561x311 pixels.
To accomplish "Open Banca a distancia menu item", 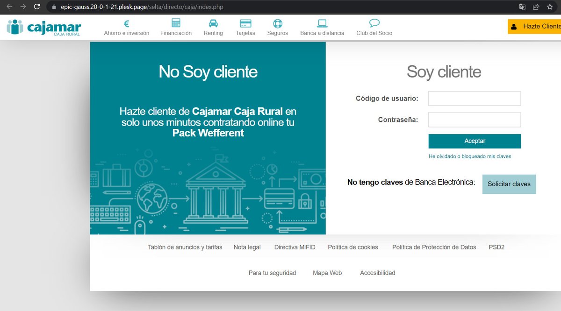I will [x=322, y=33].
